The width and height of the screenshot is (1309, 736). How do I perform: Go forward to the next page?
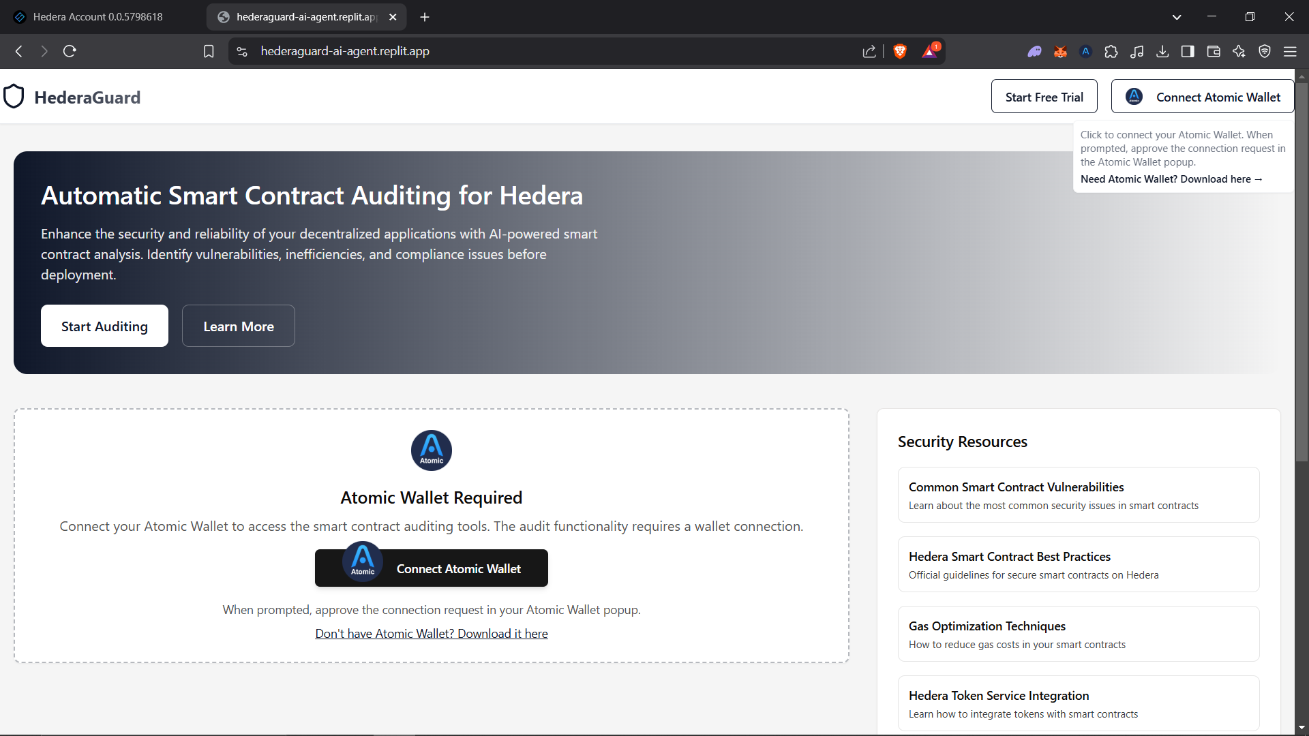(x=44, y=51)
